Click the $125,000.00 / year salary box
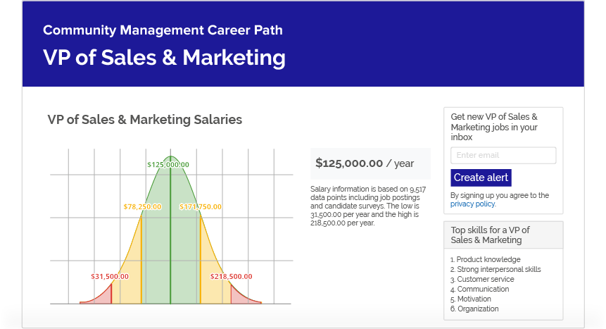This screenshot has width=606, height=329. (370, 163)
